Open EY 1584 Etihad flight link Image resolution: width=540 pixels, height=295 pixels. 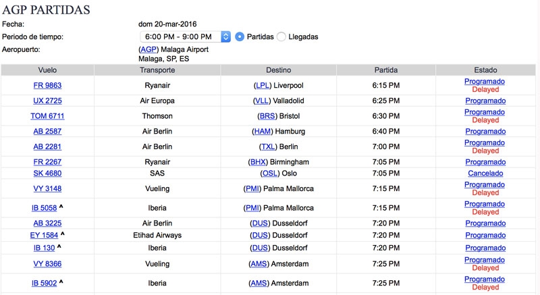44,236
